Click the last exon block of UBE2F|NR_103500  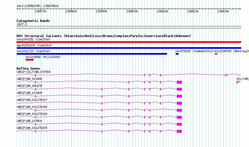coord(179,124)
